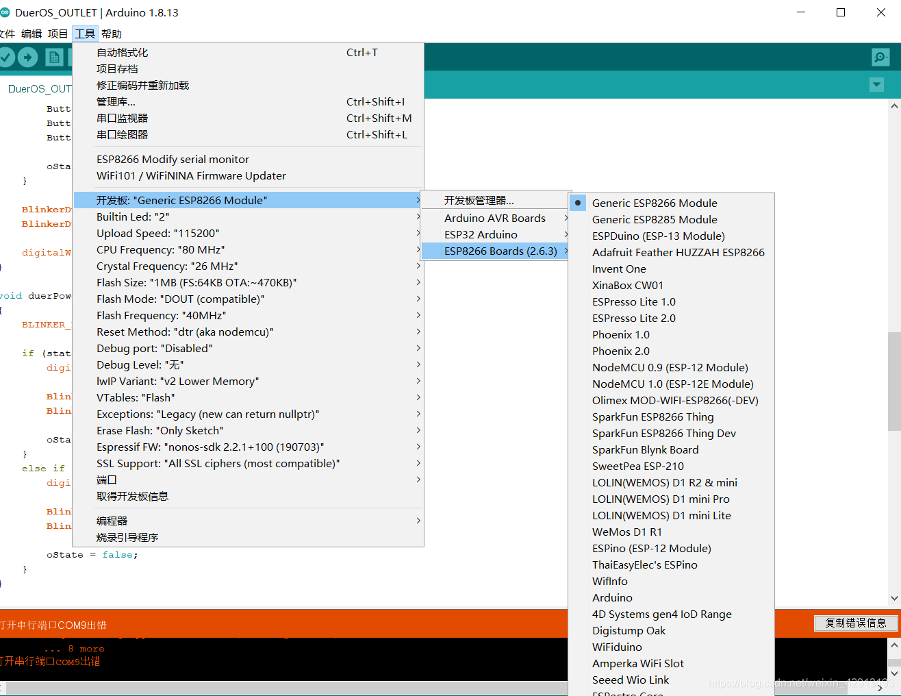The height and width of the screenshot is (696, 901).
Task: Expand the 端口 port submenu
Action: (248, 480)
